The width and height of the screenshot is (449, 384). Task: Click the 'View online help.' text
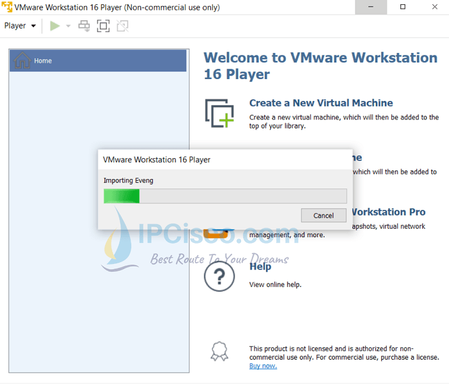click(x=275, y=285)
